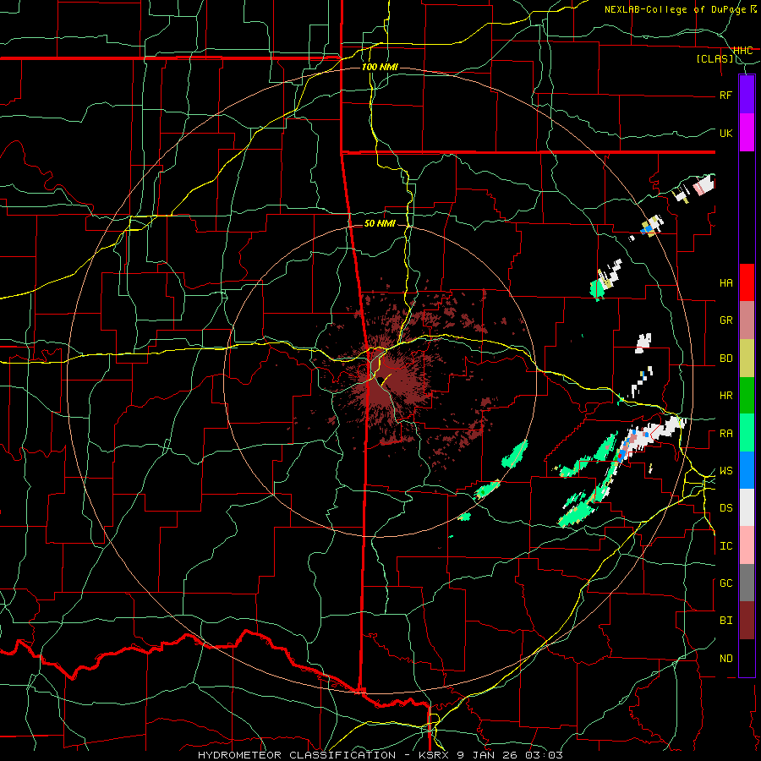761x761 pixels.
Task: Click the WS legend label
Action: pyautogui.click(x=725, y=471)
